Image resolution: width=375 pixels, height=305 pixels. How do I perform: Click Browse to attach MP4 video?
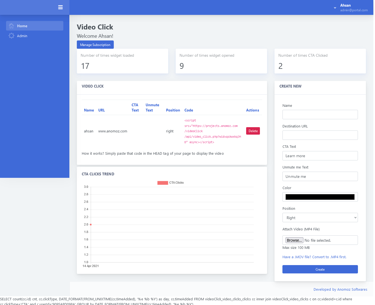coord(294,240)
